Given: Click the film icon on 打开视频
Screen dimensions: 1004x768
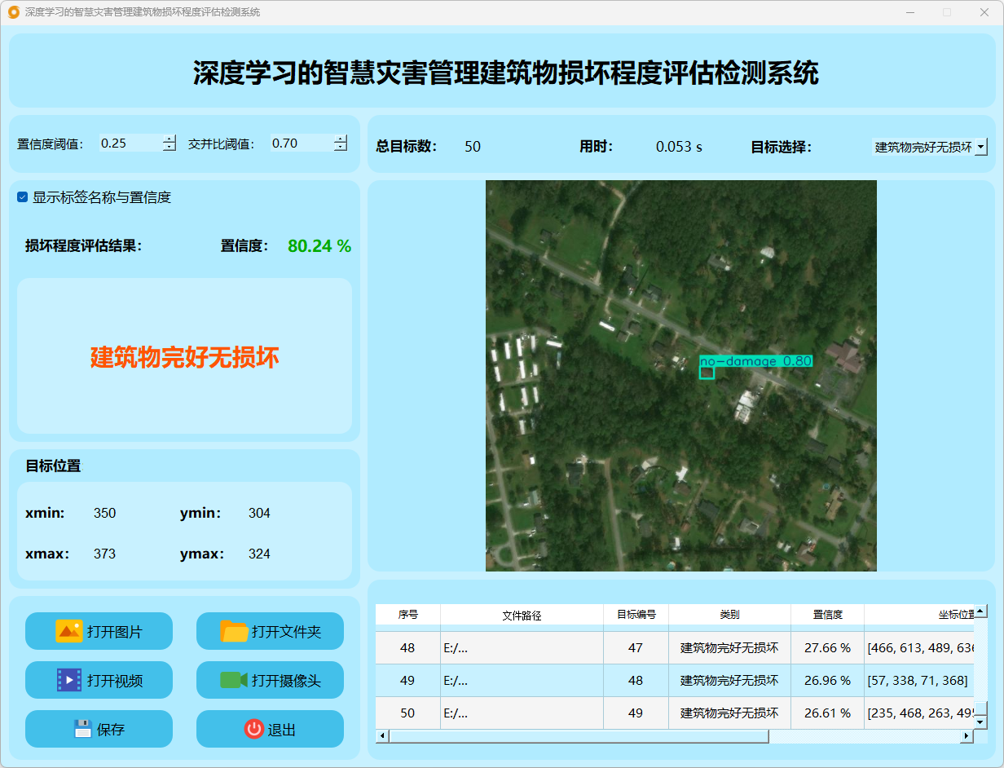Looking at the screenshot, I should click(69, 680).
